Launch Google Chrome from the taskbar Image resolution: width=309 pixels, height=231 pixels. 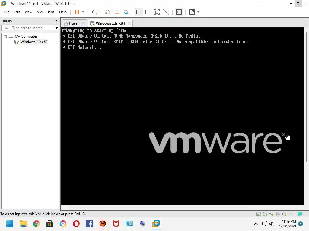(x=37, y=224)
